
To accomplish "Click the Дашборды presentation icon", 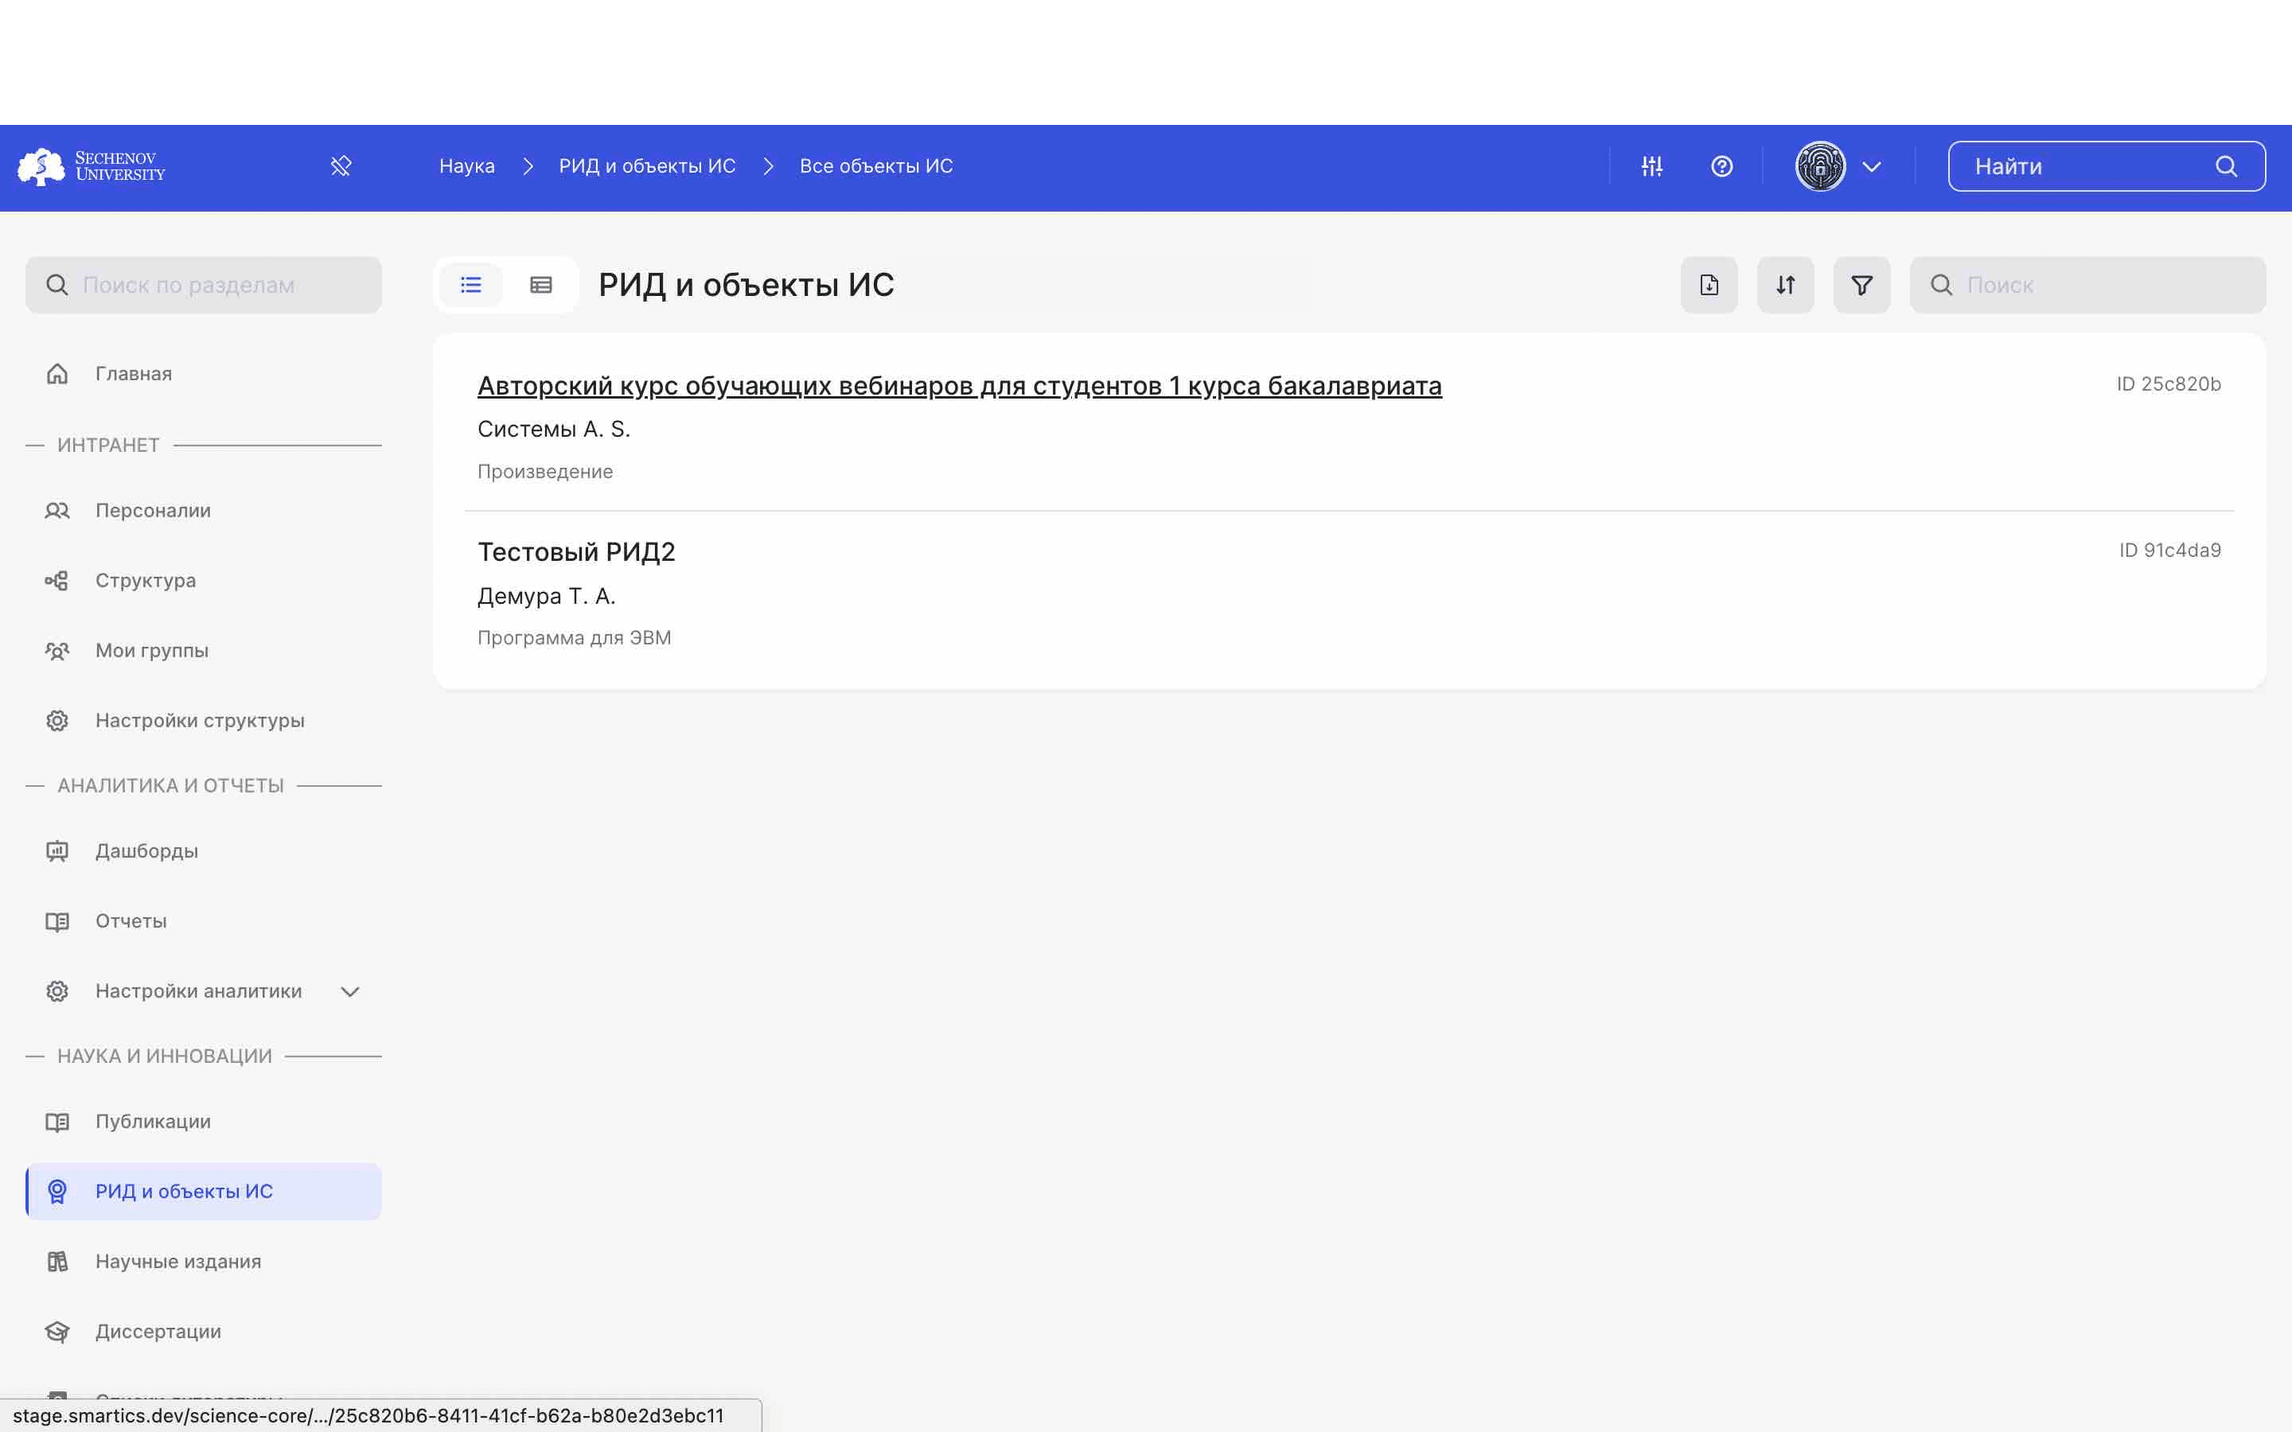I will click(x=57, y=851).
